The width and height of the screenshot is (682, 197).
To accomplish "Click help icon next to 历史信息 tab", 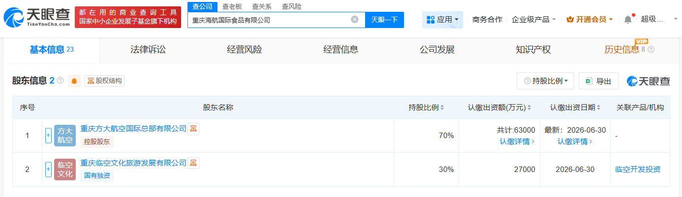I will (x=651, y=50).
